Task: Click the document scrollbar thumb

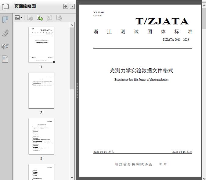Action: pyautogui.click(x=204, y=18)
